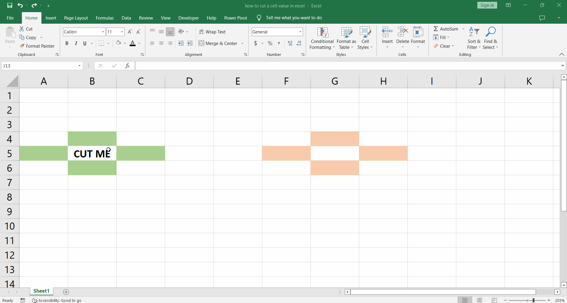This screenshot has width=567, height=303.
Task: Switch to the Insert tab
Action: (x=51, y=18)
